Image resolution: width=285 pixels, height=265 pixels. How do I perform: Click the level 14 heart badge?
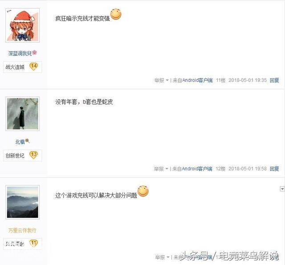[x=34, y=66]
